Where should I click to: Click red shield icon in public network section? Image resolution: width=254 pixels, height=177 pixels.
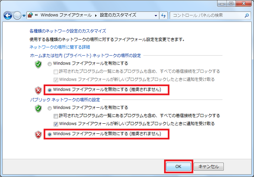coord(38,134)
